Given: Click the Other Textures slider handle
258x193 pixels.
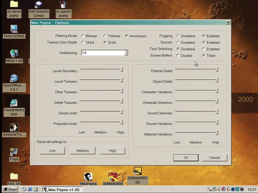Looking at the screenshot, I should pyautogui.click(x=122, y=90).
